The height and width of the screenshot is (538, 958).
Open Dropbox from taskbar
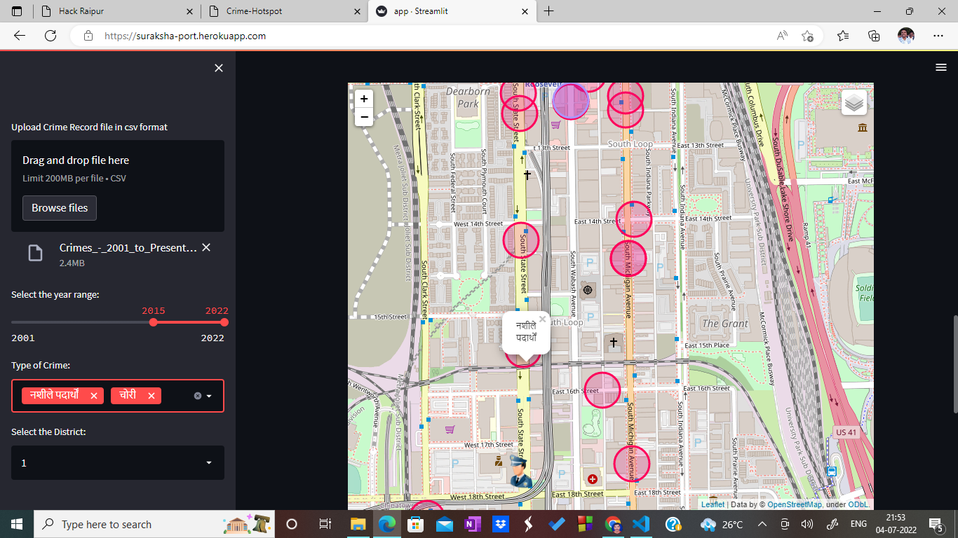(501, 524)
